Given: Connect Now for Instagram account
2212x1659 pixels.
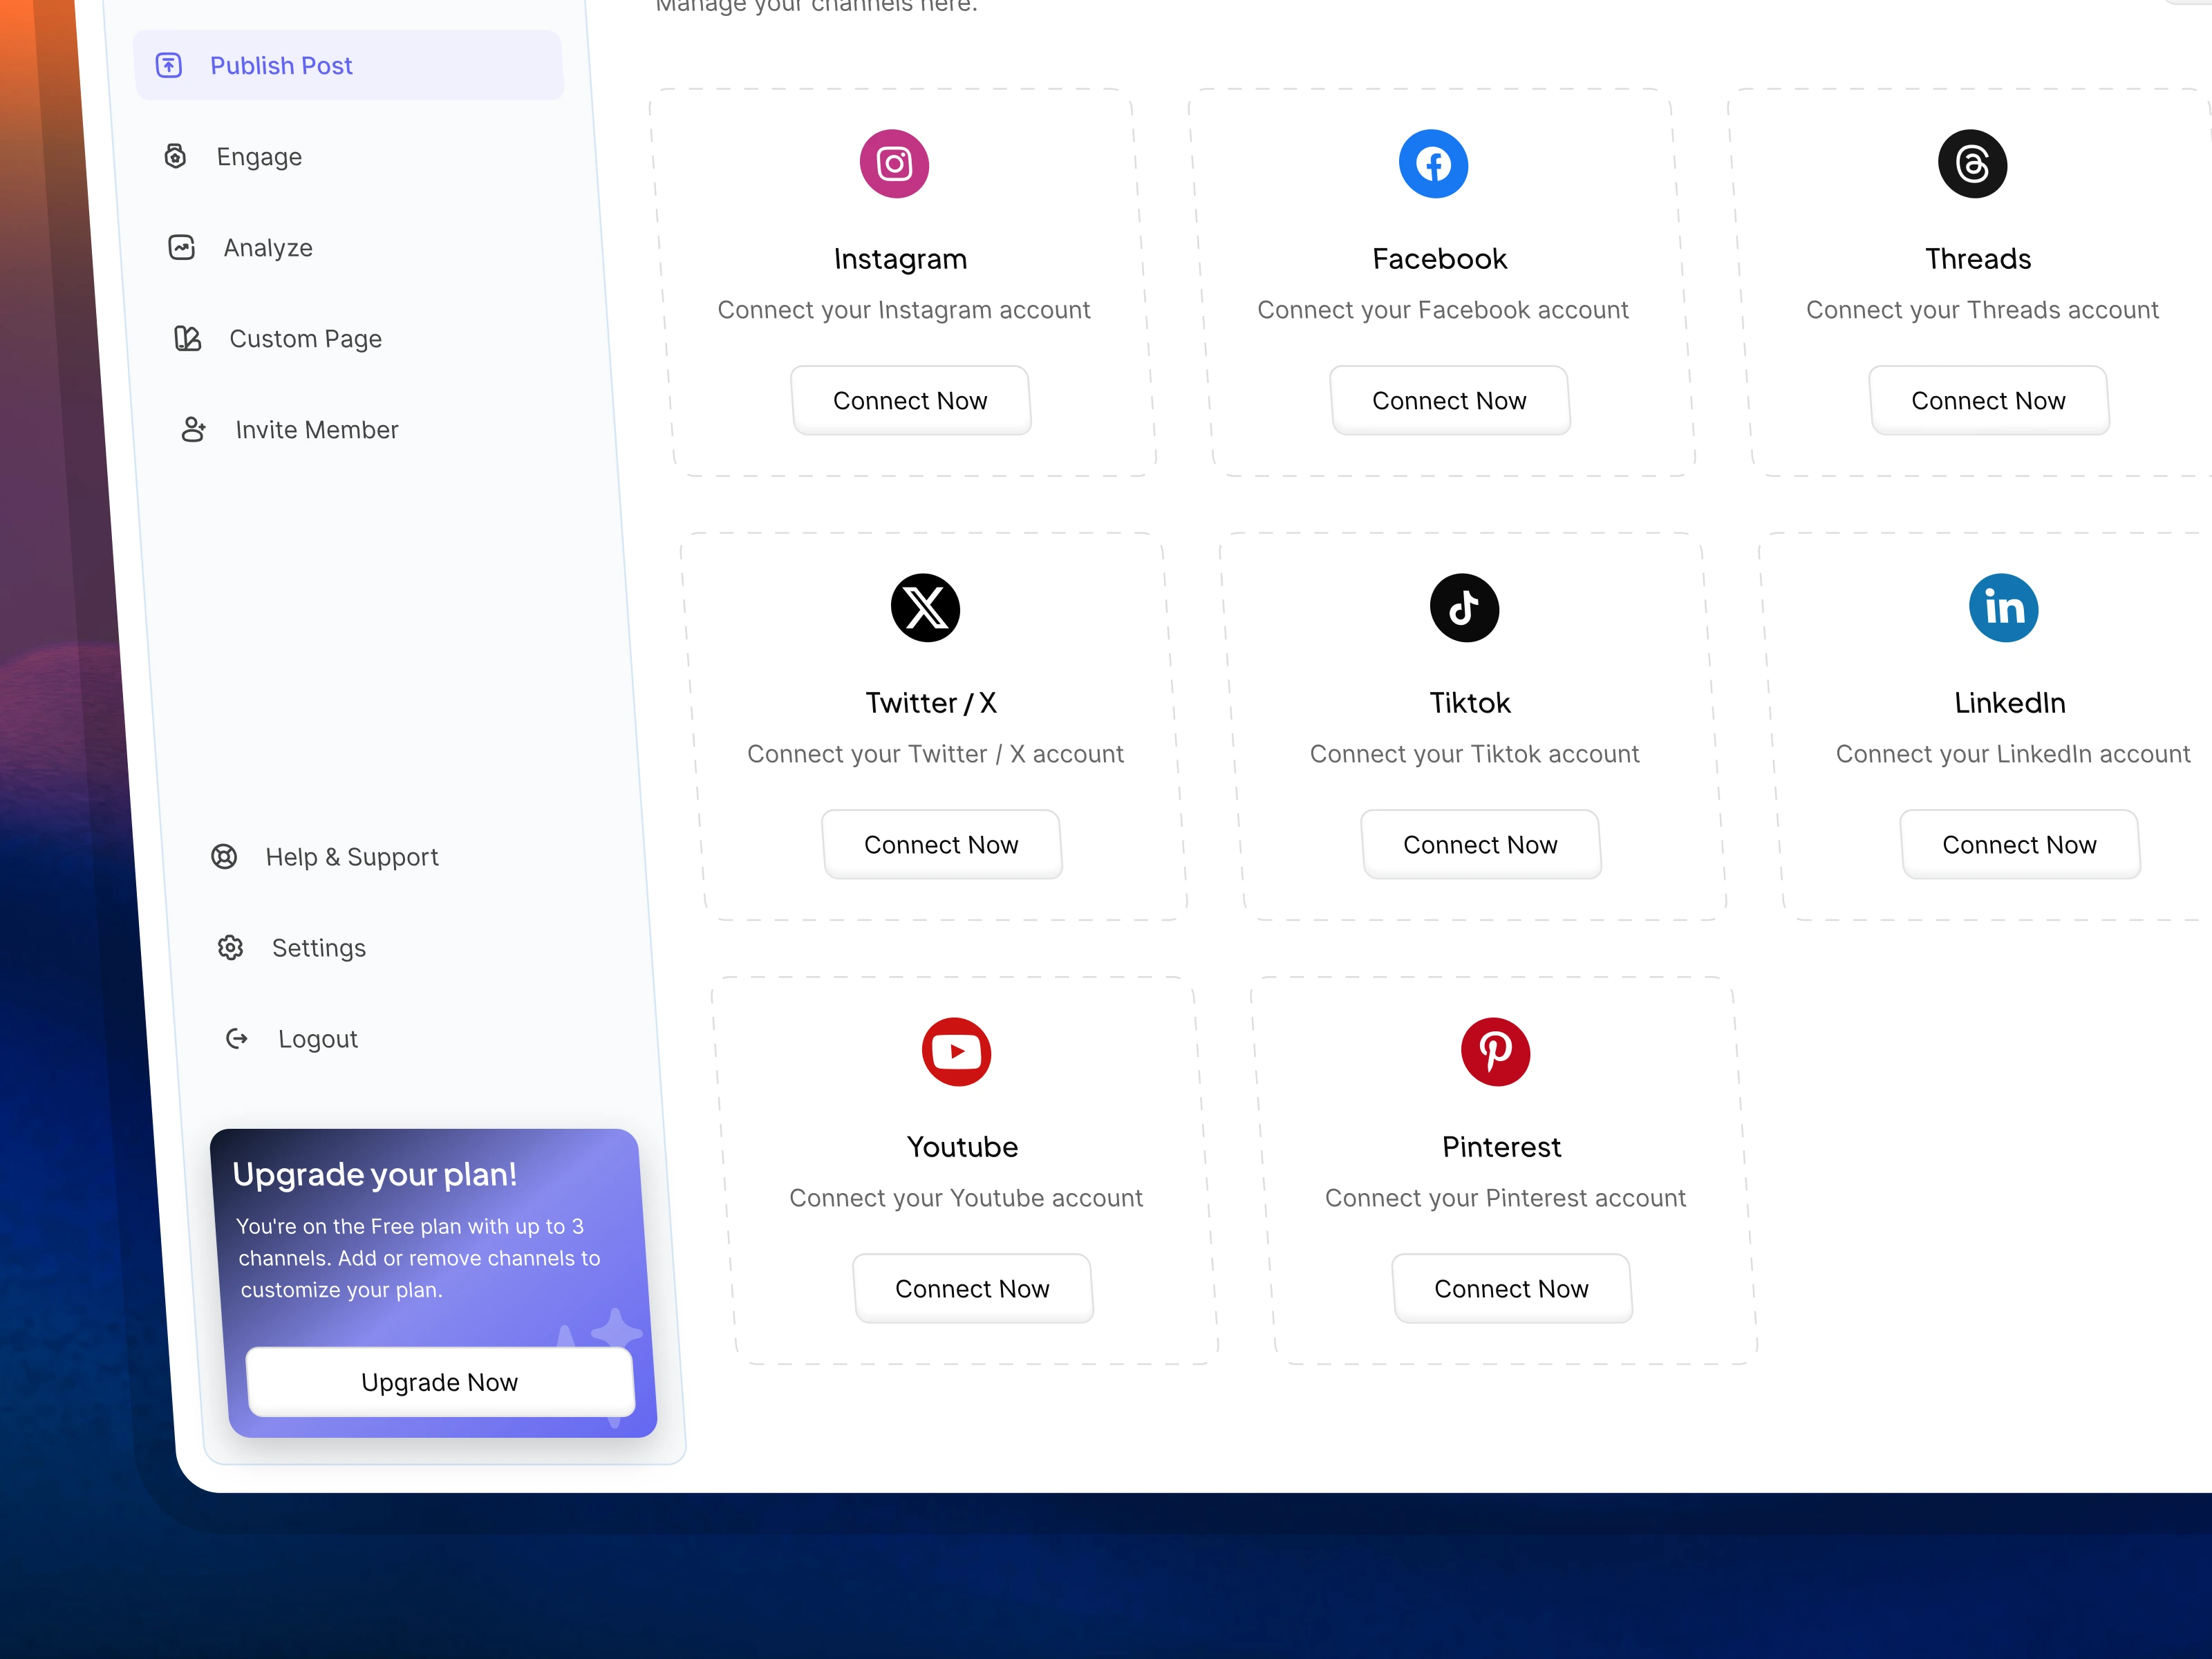Looking at the screenshot, I should (x=910, y=401).
